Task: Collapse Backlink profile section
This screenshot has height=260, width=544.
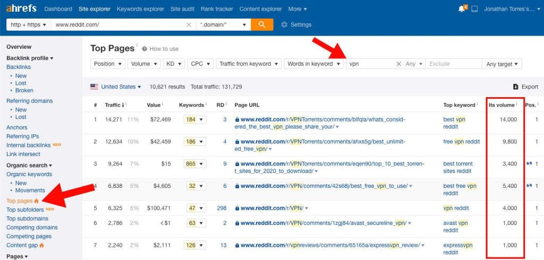Action: (x=30, y=58)
